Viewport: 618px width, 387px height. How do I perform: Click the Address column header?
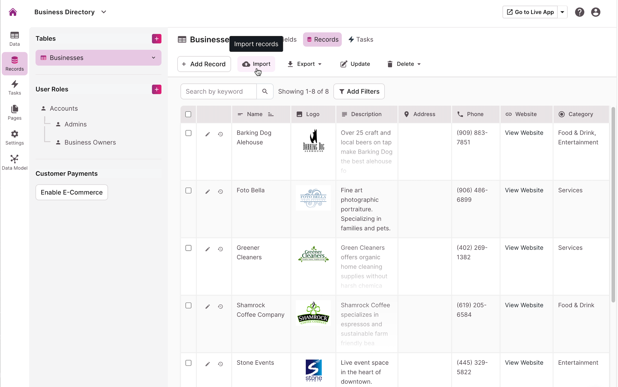pyautogui.click(x=425, y=114)
